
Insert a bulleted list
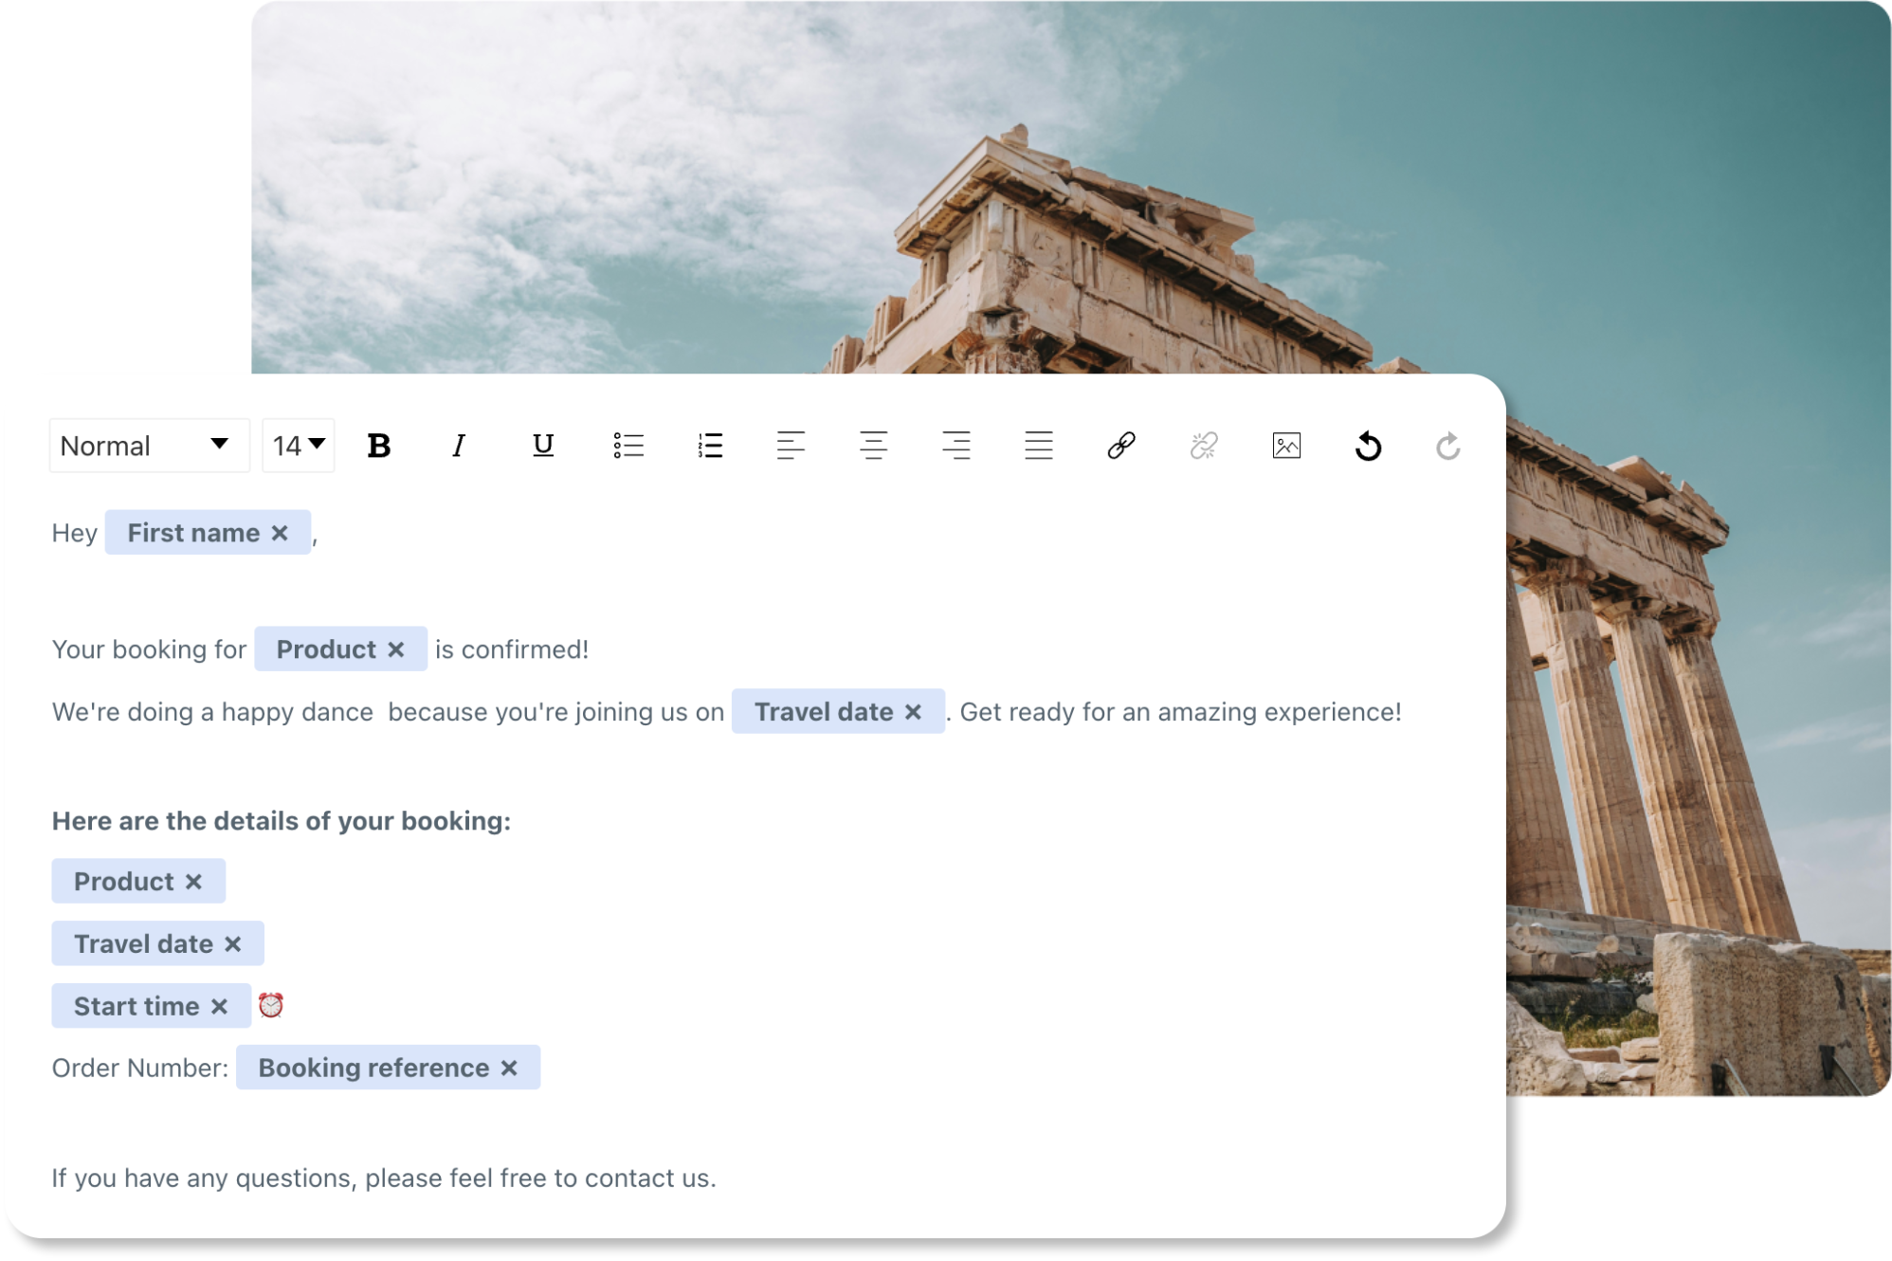pyautogui.click(x=628, y=446)
